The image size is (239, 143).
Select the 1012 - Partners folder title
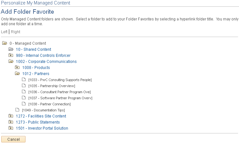pyautogui.click(x=36, y=74)
